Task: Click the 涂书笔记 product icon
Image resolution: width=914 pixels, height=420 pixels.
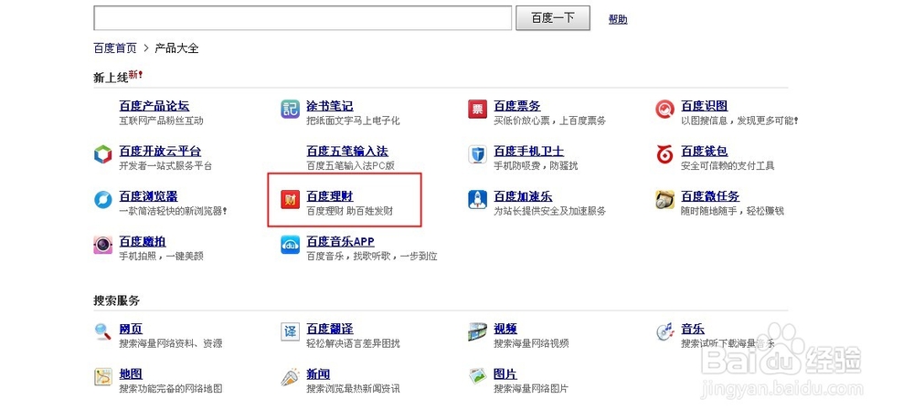Action: tap(290, 109)
